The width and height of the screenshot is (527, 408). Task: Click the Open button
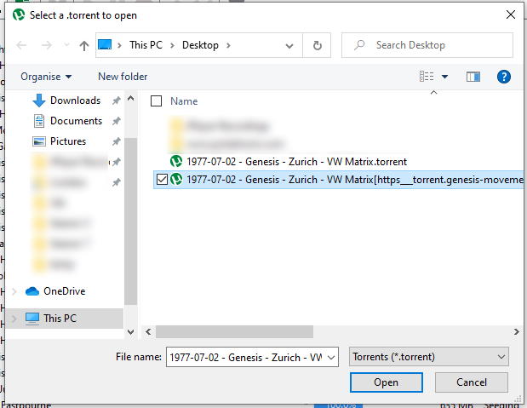point(387,382)
